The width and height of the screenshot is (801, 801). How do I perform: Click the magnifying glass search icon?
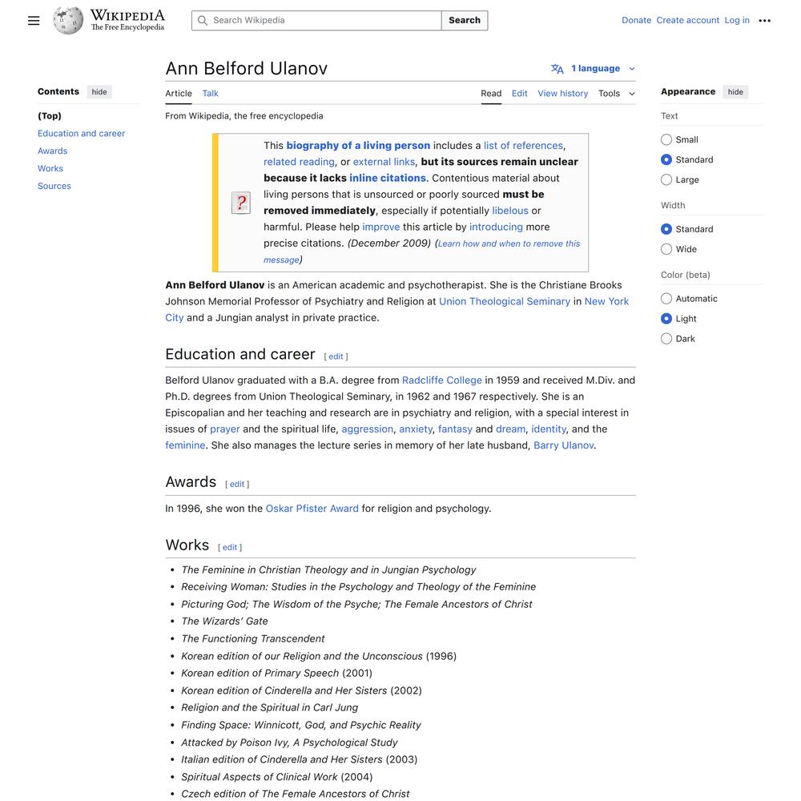click(x=203, y=21)
